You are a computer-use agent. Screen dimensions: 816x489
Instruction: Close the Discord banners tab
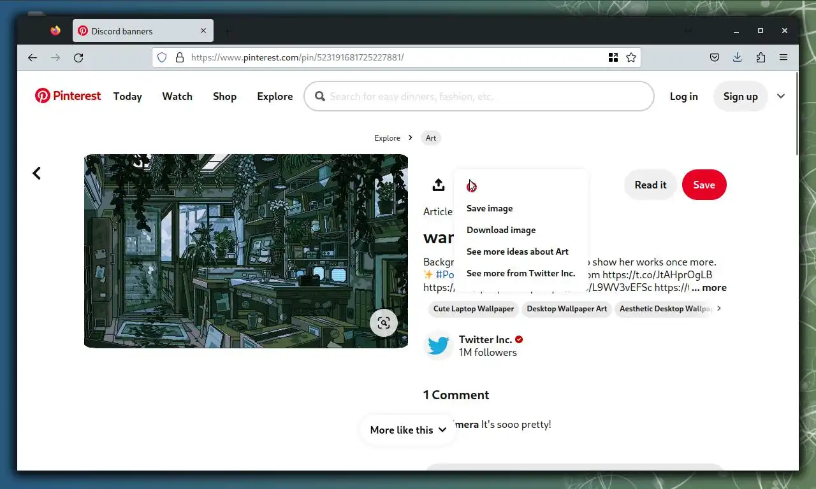click(x=203, y=31)
